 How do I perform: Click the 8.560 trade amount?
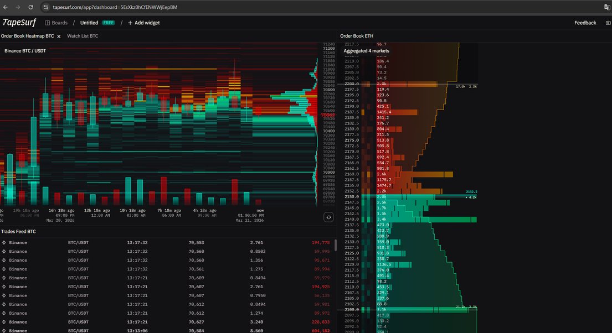[256, 331]
